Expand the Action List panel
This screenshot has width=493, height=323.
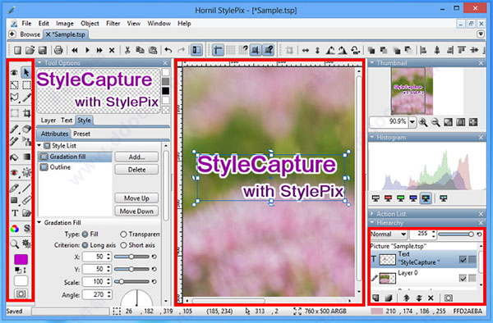372,214
